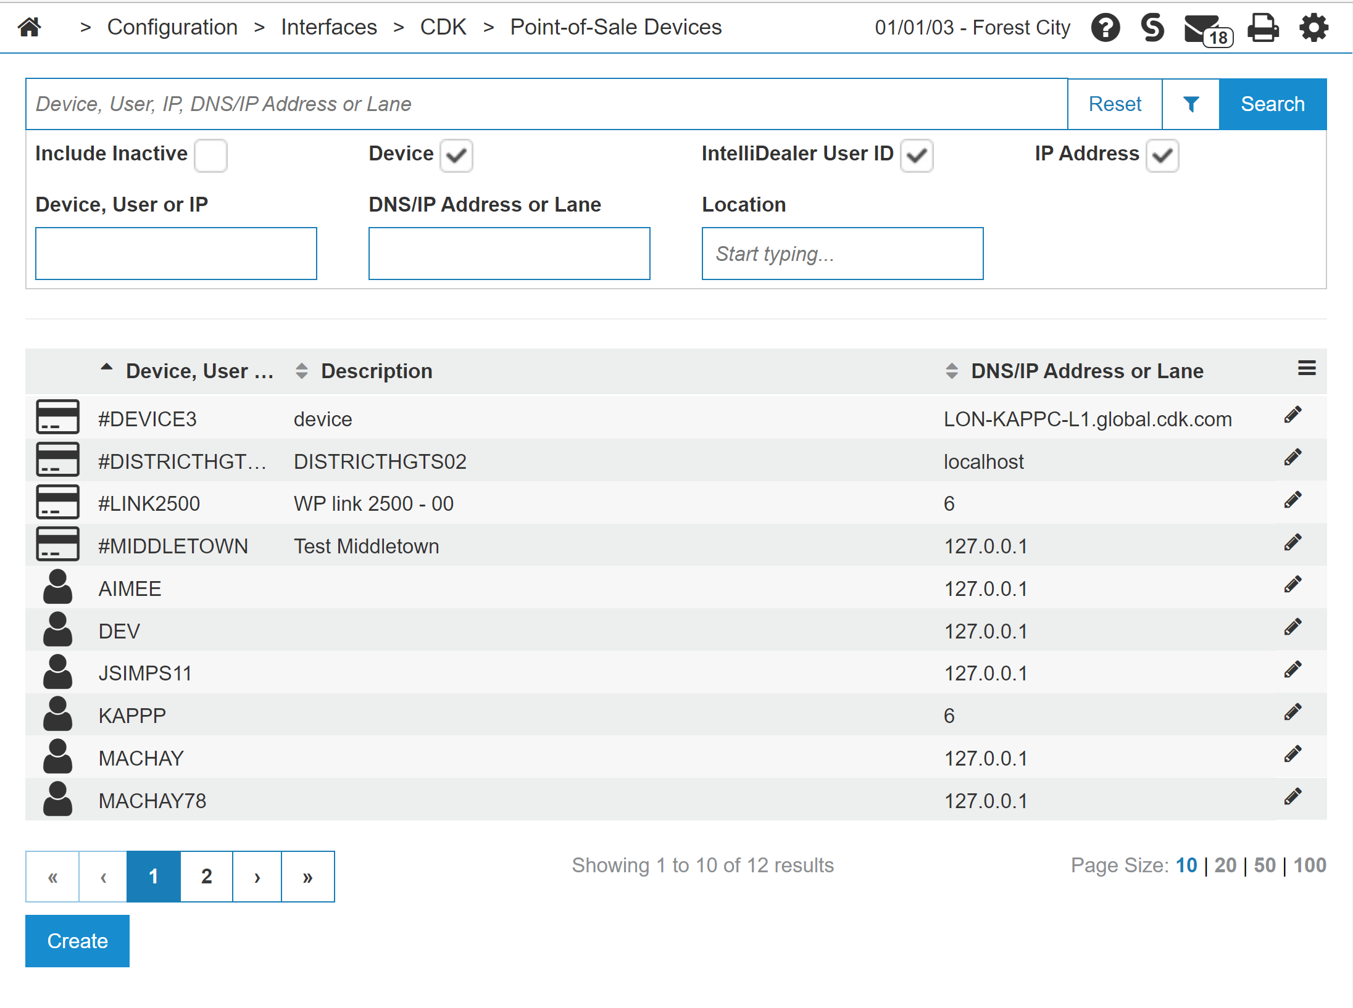Navigate to Interfaces breadcrumb
Viewport: 1353px width, 1008px height.
point(328,27)
